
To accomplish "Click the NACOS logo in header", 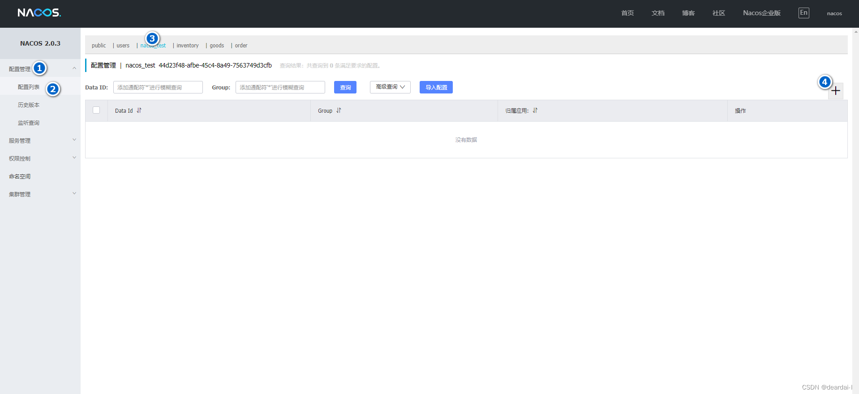I will coord(39,13).
